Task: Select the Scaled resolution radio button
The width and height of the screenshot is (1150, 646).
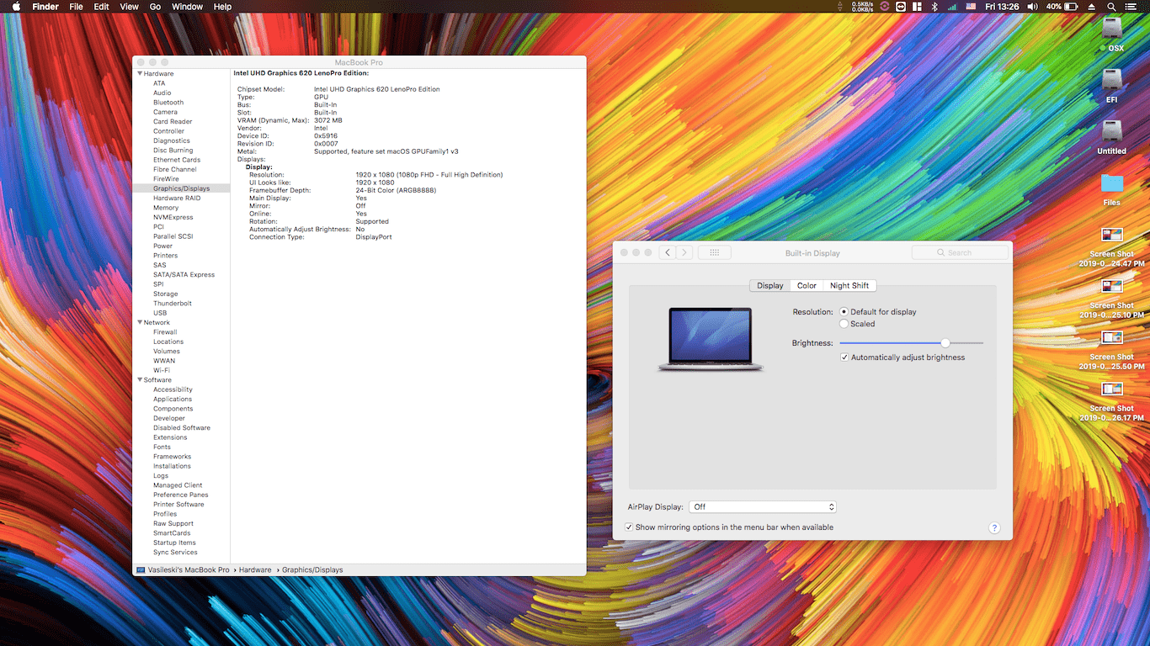Action: point(844,324)
